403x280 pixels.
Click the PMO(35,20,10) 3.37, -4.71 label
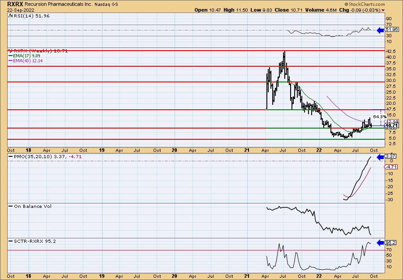click(47, 156)
